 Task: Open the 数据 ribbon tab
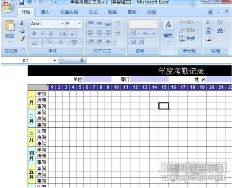tap(112, 12)
